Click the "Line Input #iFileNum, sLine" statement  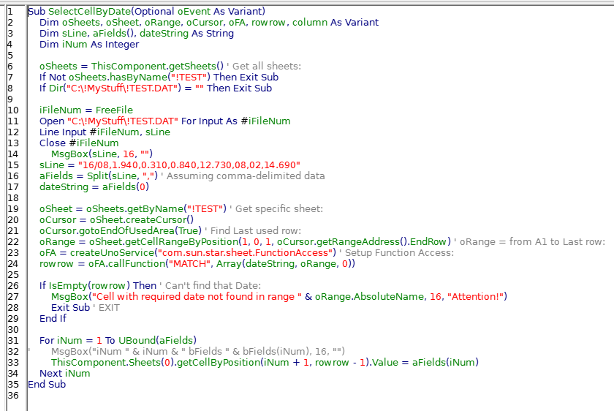tap(105, 132)
